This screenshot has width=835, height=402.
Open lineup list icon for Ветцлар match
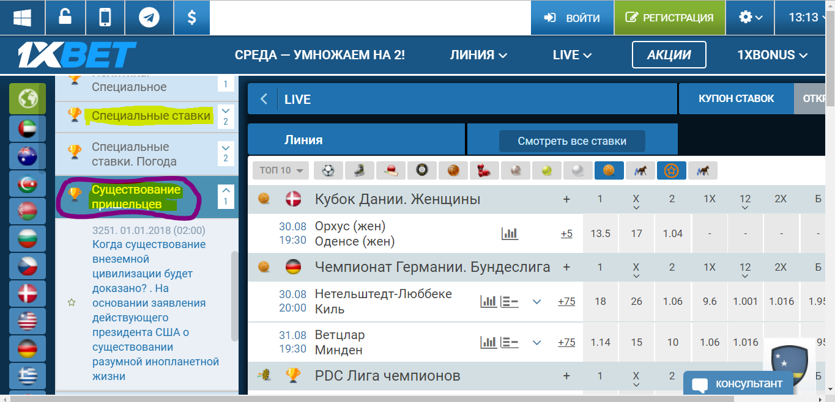[x=510, y=342]
